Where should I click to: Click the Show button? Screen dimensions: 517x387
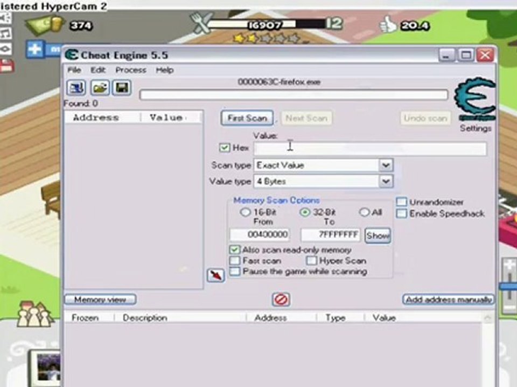click(x=378, y=235)
